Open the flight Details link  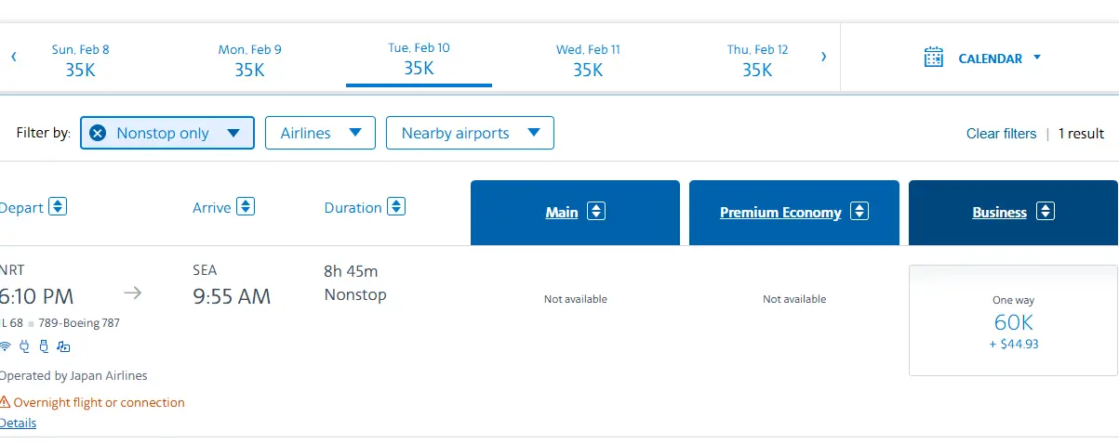coord(19,423)
